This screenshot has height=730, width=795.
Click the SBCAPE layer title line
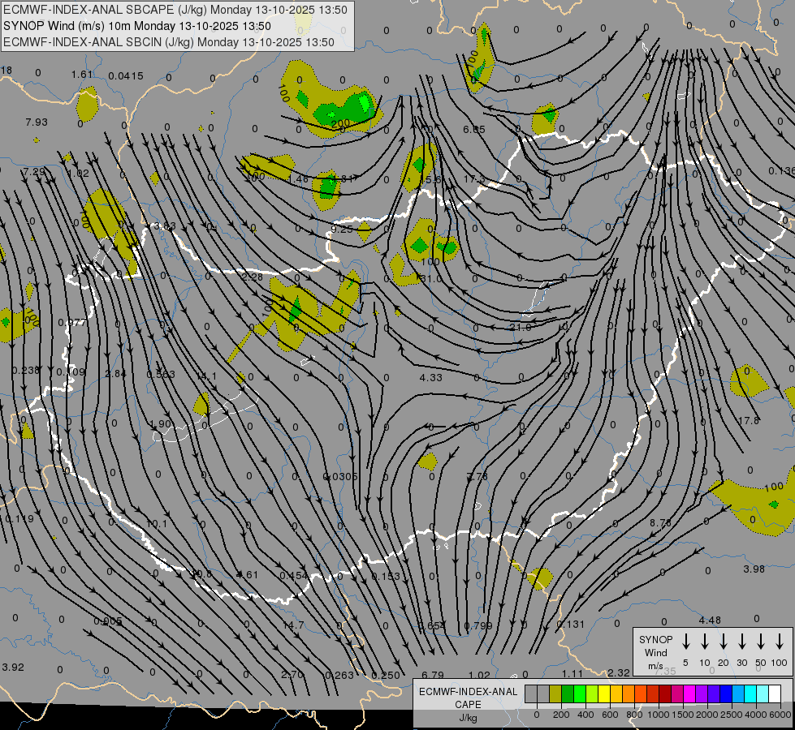(175, 10)
